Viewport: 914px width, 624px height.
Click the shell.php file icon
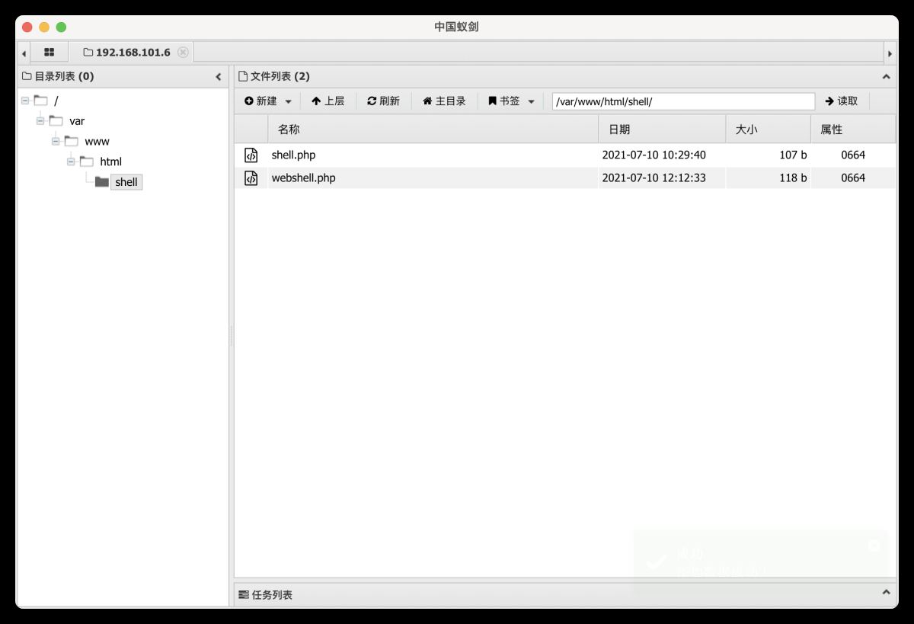point(251,155)
